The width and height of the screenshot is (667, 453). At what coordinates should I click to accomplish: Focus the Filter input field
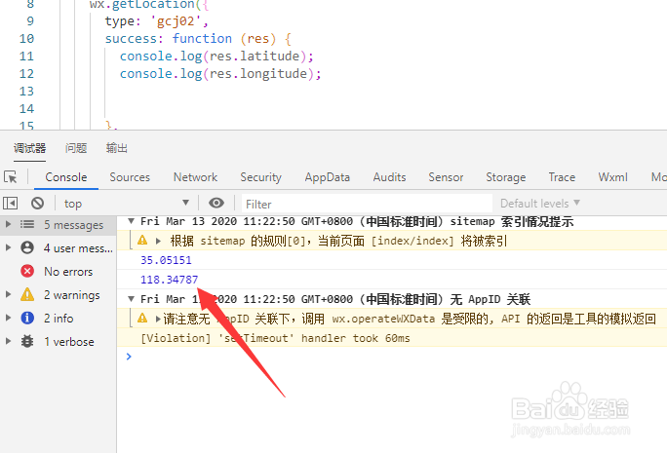click(367, 204)
